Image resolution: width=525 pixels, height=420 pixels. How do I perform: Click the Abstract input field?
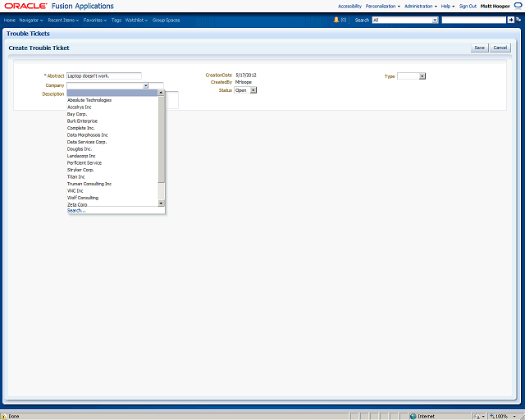click(104, 76)
